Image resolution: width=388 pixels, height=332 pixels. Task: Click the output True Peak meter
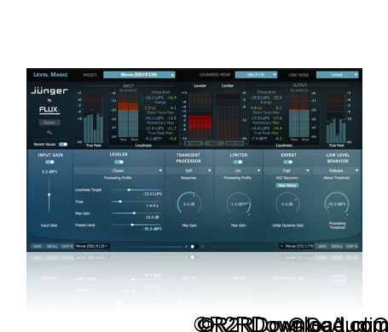(336, 117)
